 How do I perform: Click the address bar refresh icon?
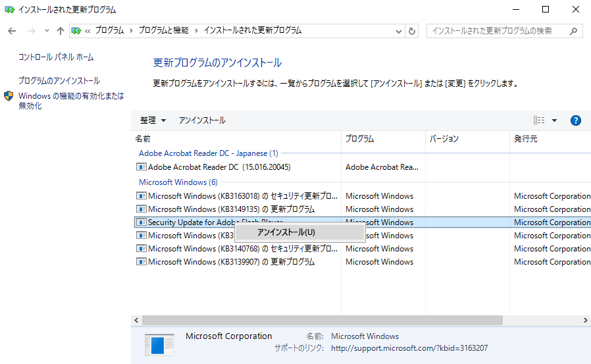coord(413,31)
